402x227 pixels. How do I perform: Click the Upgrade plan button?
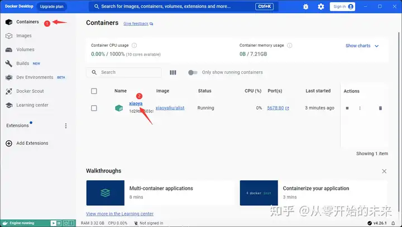click(51, 7)
